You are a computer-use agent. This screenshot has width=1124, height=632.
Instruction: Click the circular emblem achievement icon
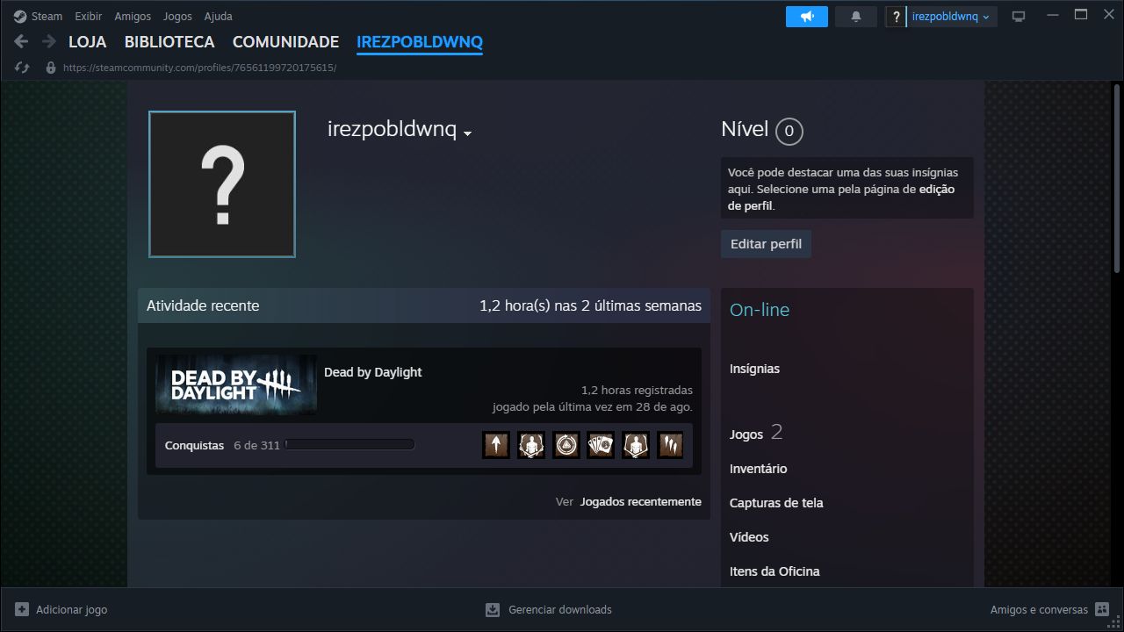(566, 445)
